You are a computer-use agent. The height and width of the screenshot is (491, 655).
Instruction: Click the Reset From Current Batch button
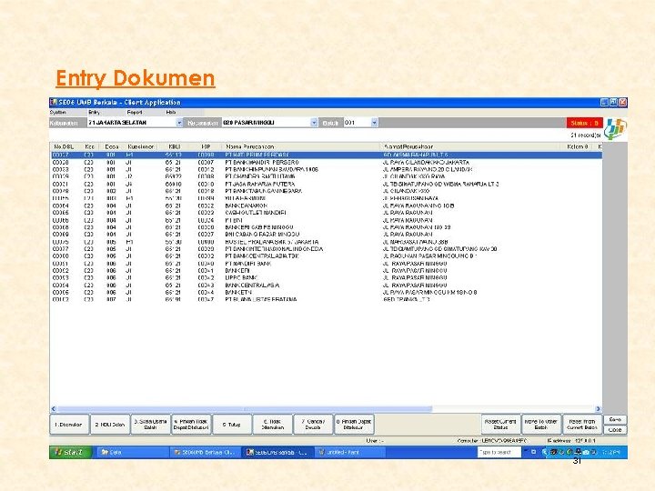[x=582, y=425]
